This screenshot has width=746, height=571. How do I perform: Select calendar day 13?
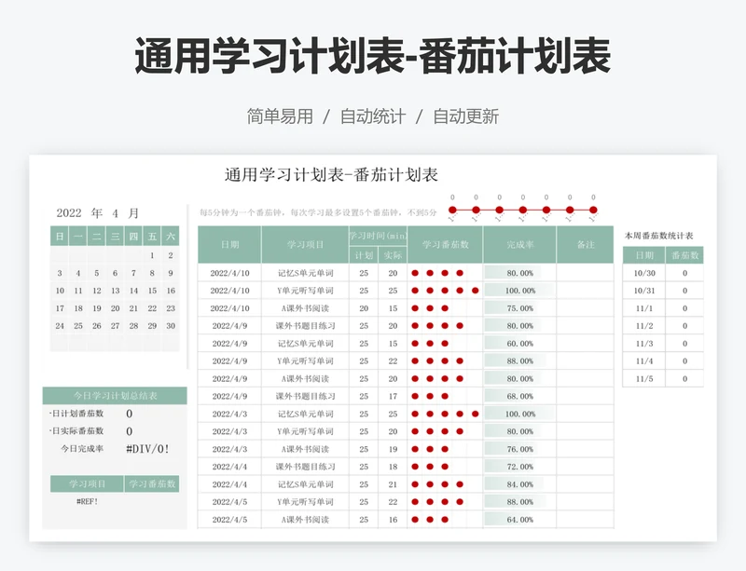pyautogui.click(x=115, y=291)
